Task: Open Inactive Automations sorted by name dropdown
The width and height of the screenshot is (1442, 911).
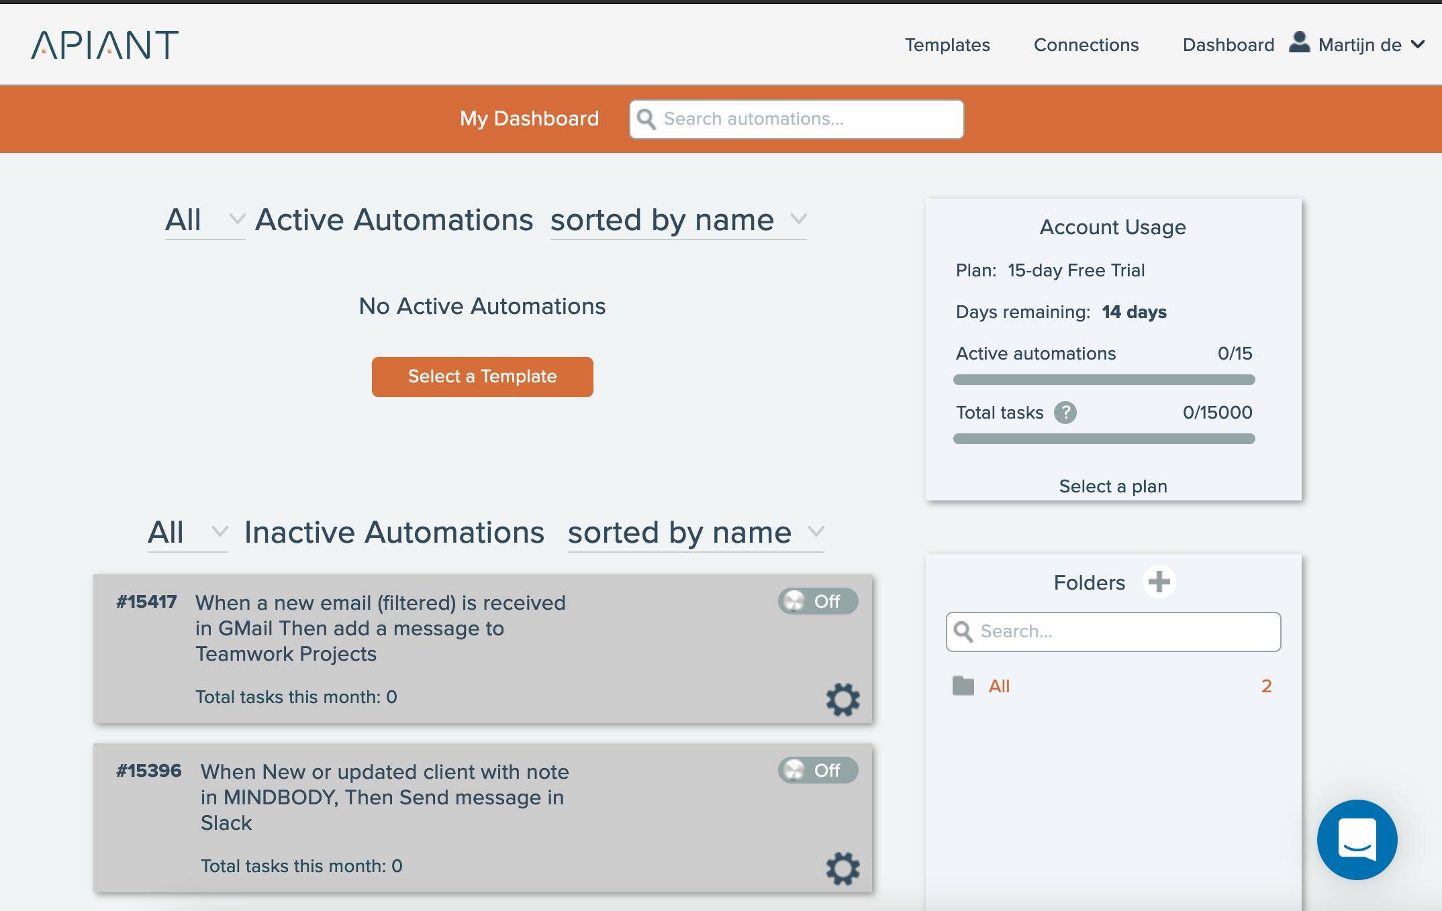Action: pyautogui.click(x=695, y=533)
